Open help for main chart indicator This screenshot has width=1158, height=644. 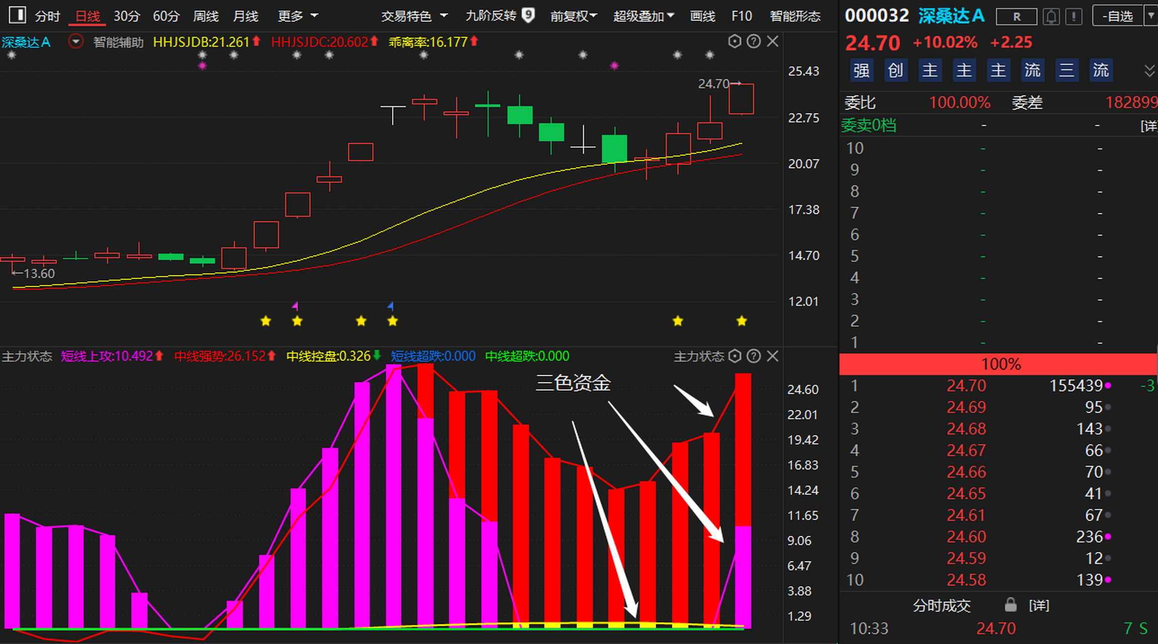[753, 41]
